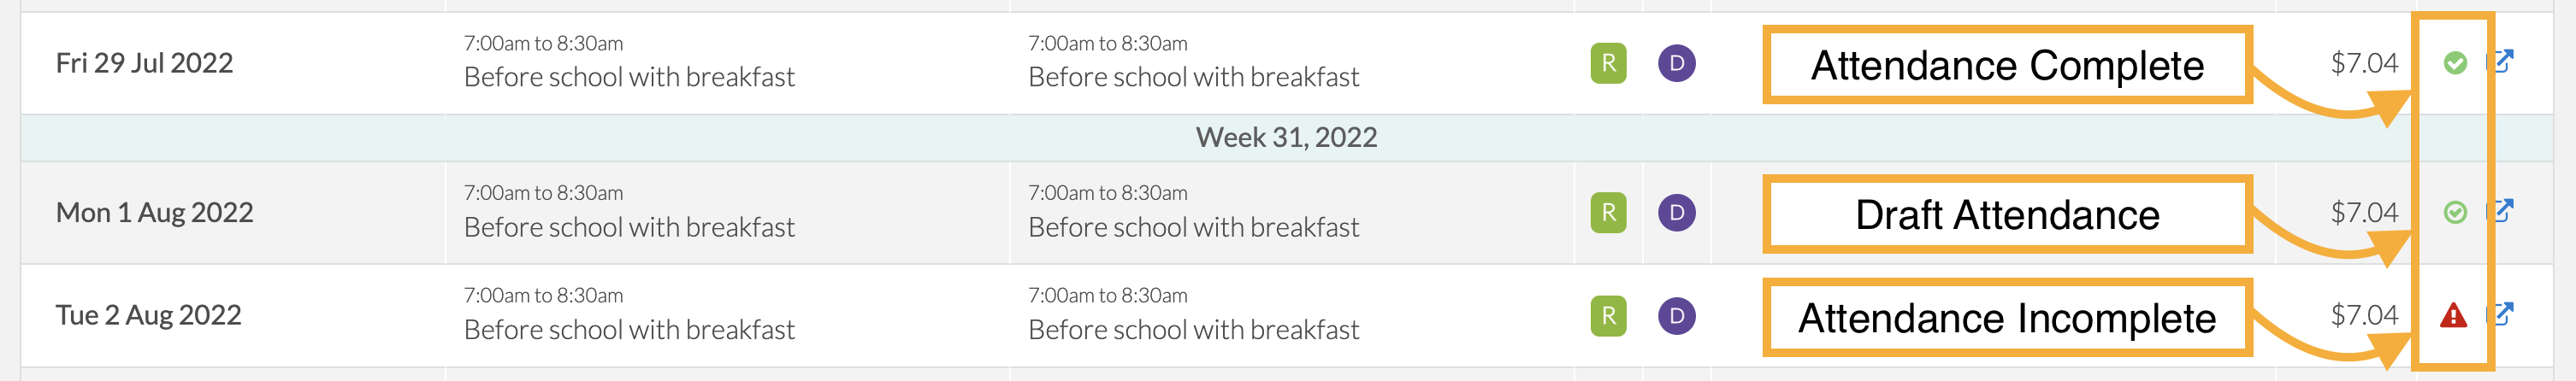
Task: Click green R badge for Fri 29 Jul
Action: [x=1608, y=64]
